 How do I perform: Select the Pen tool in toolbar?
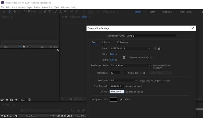point(45,12)
